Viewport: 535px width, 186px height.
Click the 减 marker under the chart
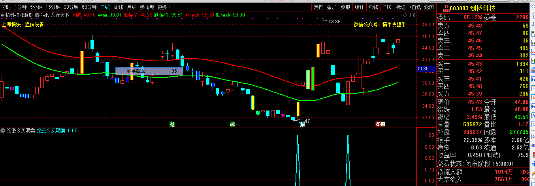232,124
